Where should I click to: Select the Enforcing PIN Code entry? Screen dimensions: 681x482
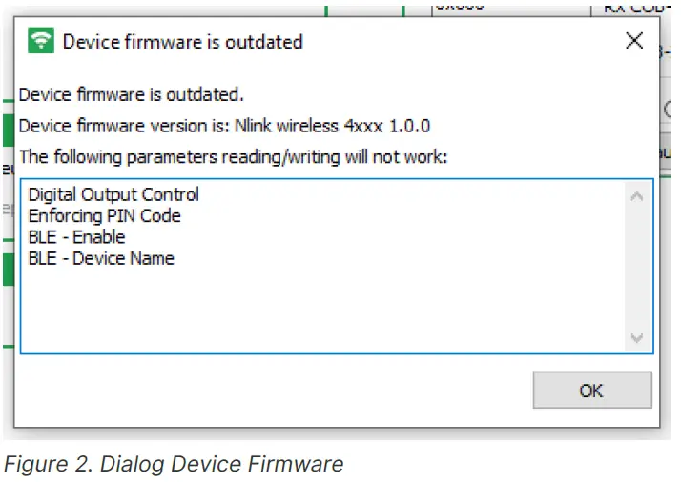tap(104, 215)
